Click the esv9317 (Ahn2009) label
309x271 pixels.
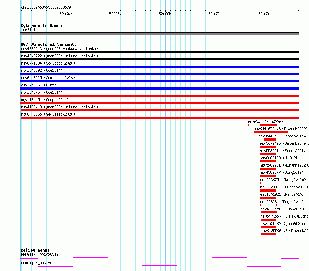tap(265, 121)
